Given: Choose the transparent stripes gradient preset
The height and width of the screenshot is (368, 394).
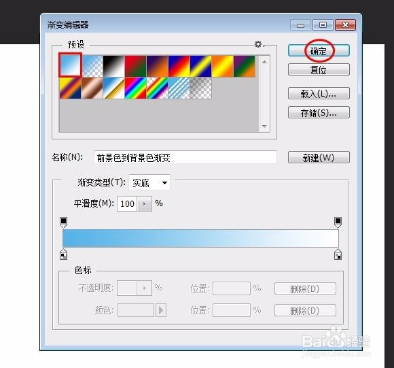Looking at the screenshot, I should pos(179,88).
